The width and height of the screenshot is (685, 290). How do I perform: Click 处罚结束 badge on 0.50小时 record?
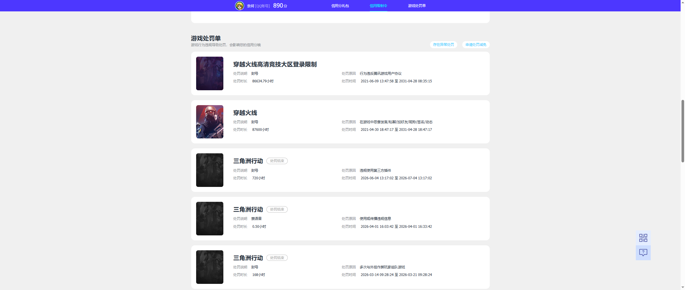(277, 209)
